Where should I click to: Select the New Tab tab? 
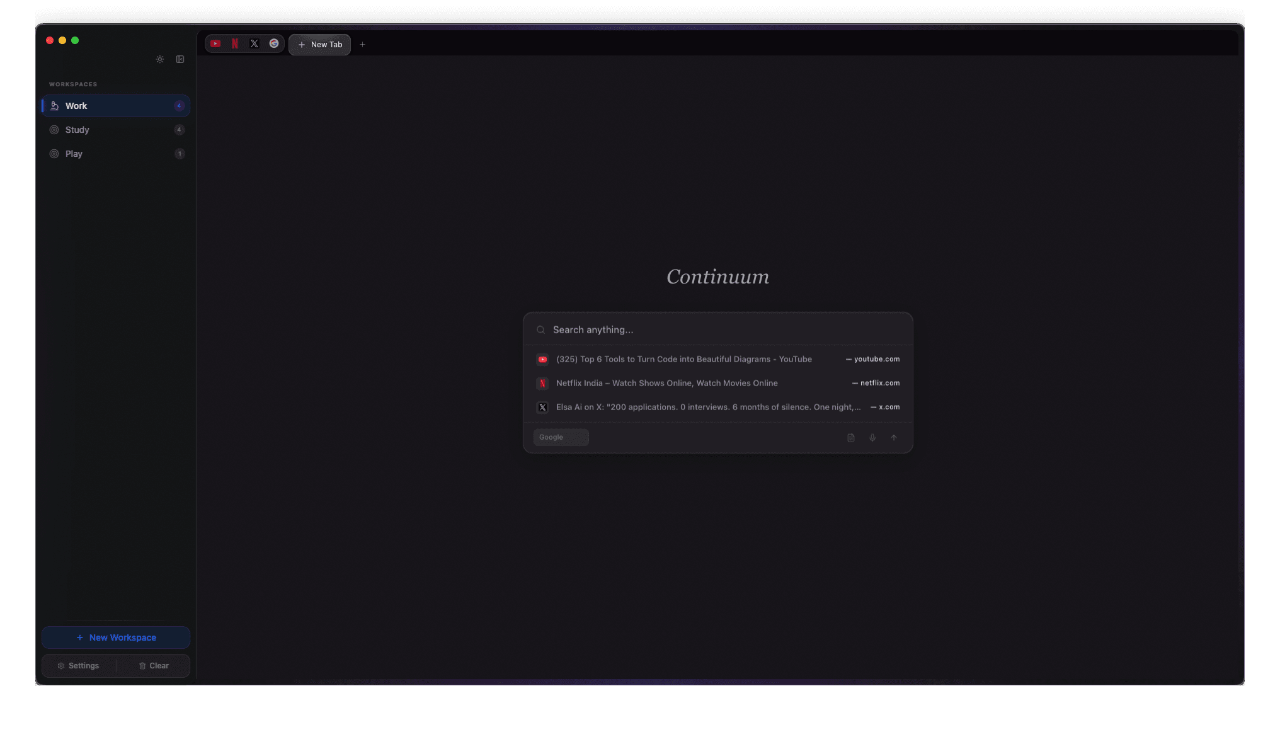point(320,45)
